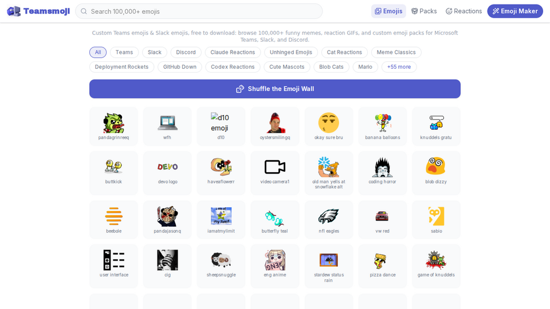
Task: Open the haveaflowerr emoji
Action: pos(221,173)
